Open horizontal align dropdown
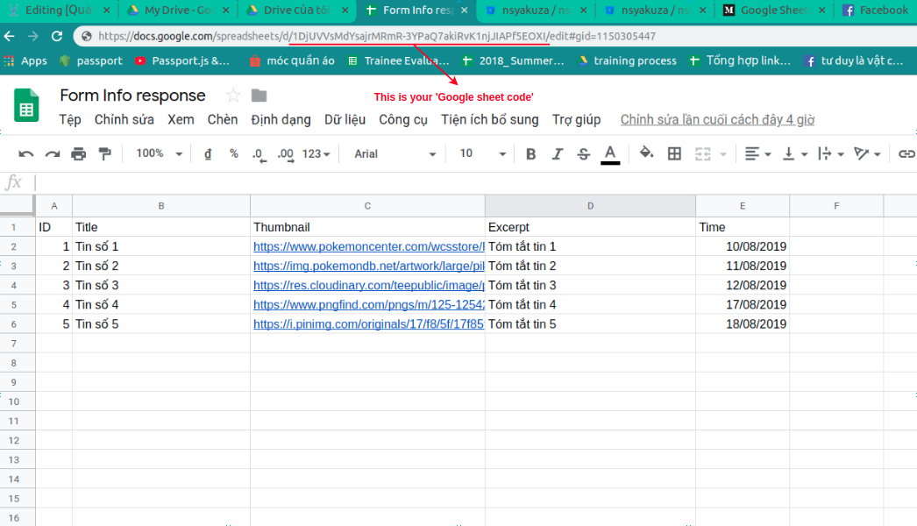This screenshot has height=526, width=917. [x=758, y=154]
